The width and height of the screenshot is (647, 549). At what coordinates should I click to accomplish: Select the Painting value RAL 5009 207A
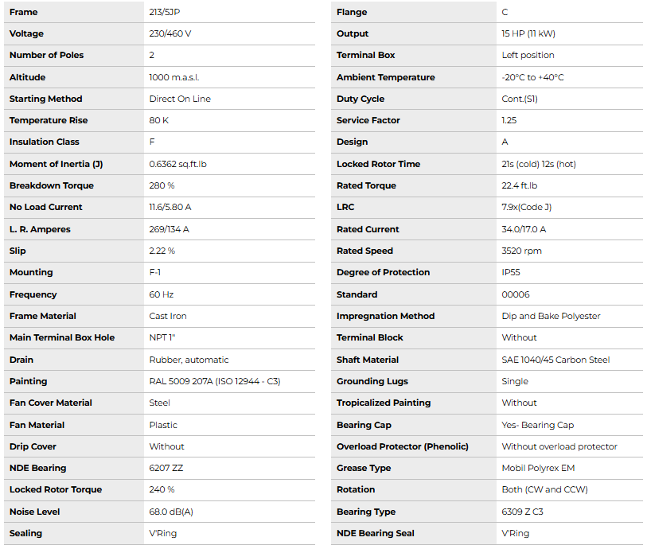[x=215, y=381]
